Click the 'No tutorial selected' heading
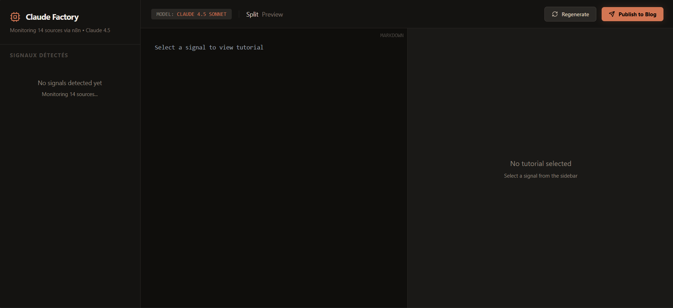Screen dimensions: 673x308 [x=541, y=164]
